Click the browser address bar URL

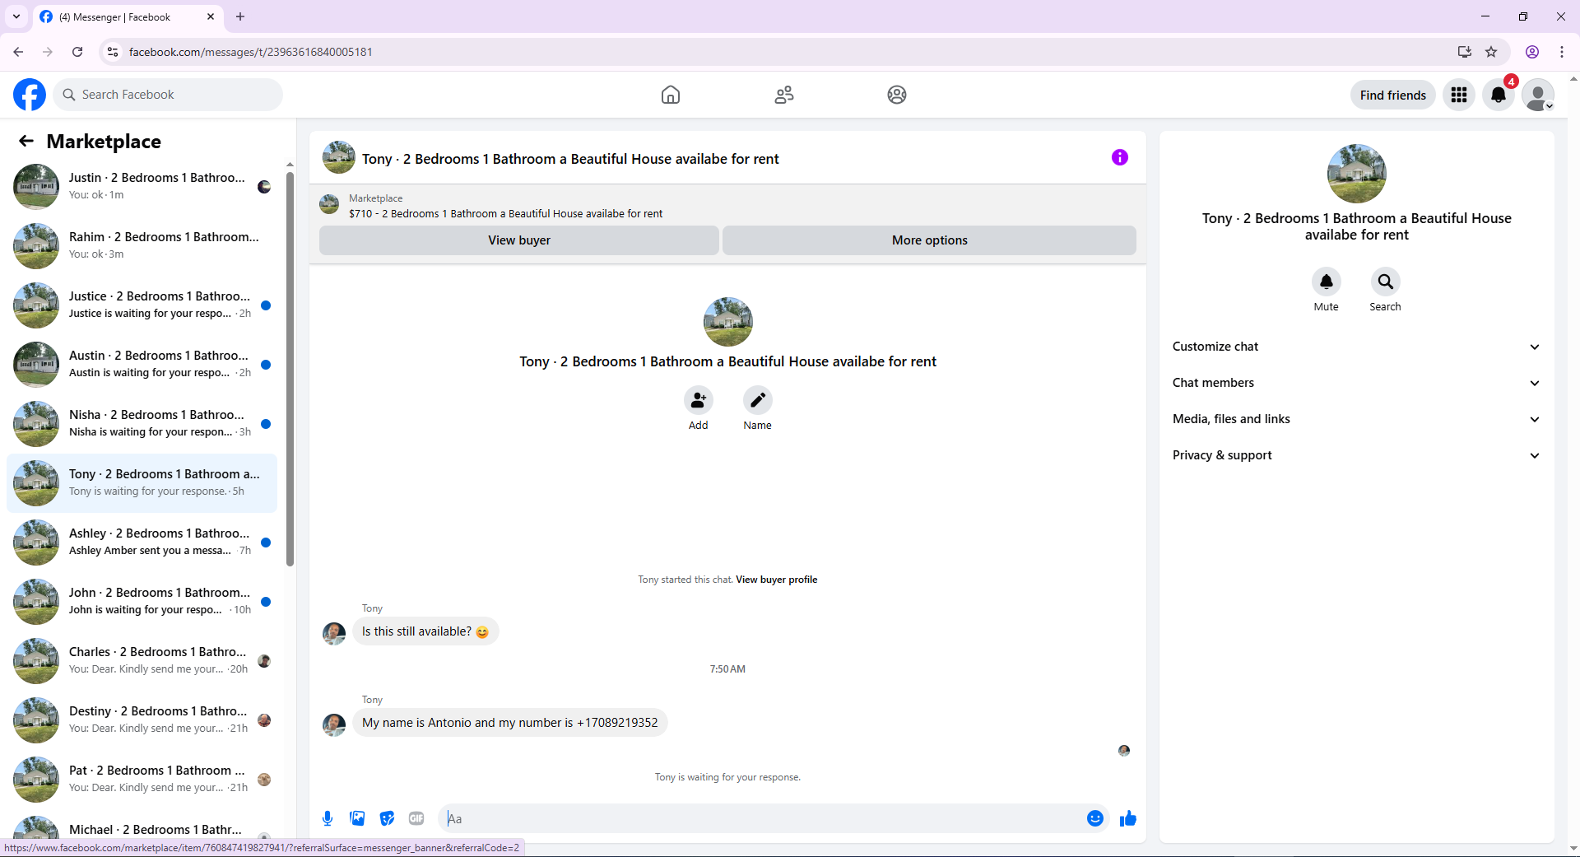tap(251, 52)
